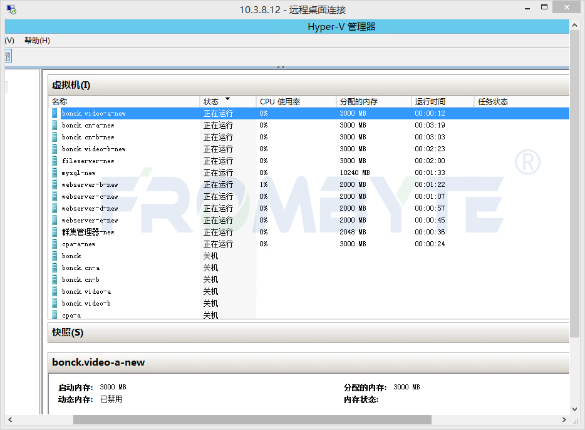Sort by 分配的内存 column header
This screenshot has height=430, width=585.
click(374, 101)
